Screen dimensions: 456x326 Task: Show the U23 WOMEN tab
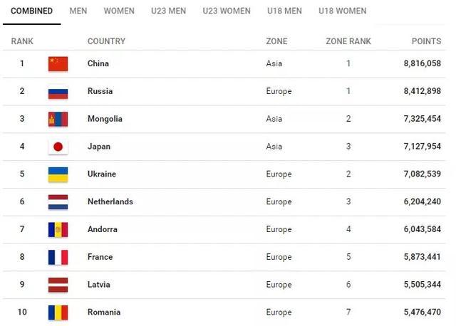click(x=227, y=11)
